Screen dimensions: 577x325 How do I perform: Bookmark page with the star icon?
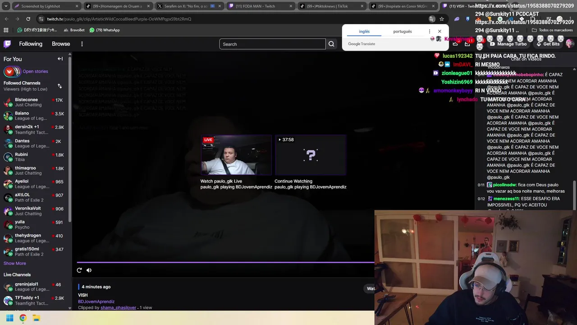tap(442, 19)
